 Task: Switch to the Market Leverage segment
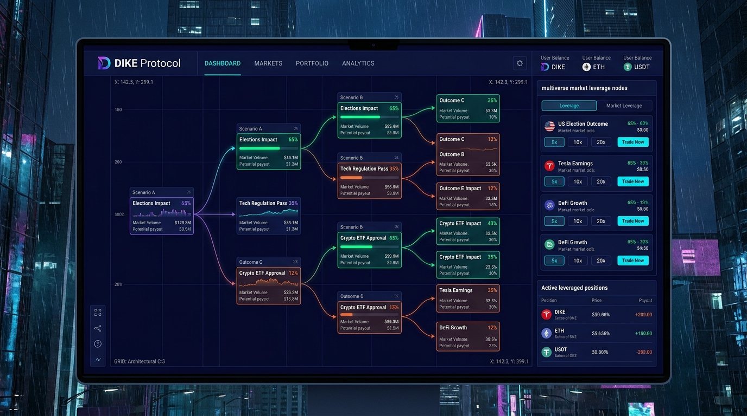coord(624,106)
